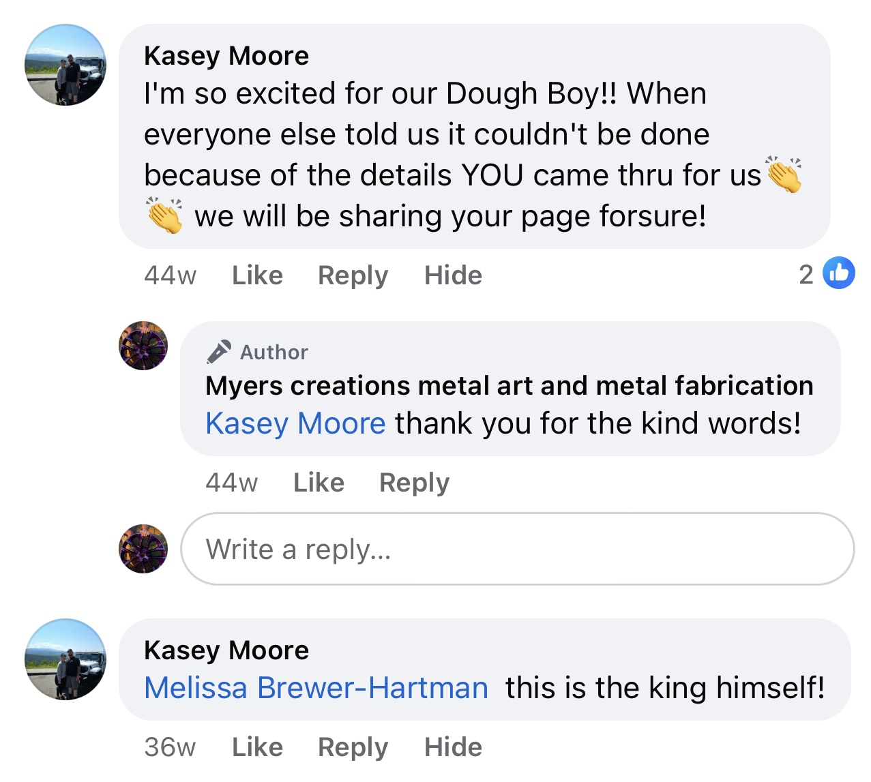
Task: Open Kasey Moore's avatar on the bottom comment
Action: click(65, 659)
